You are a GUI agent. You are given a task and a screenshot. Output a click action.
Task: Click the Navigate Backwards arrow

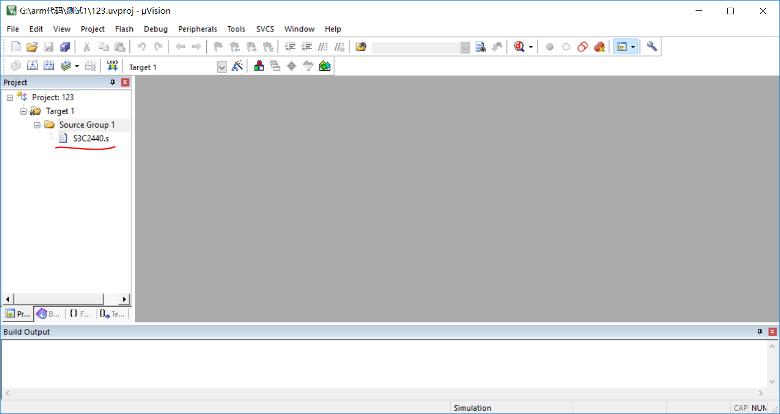coord(180,47)
